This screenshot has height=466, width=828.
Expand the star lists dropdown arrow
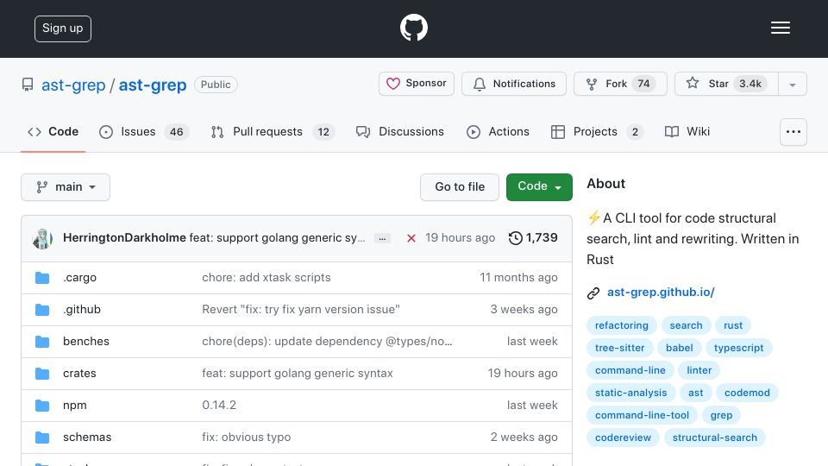[792, 85]
